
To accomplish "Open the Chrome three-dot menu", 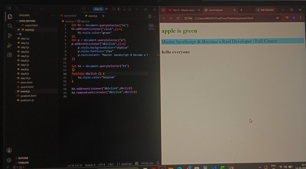I will pyautogui.click(x=301, y=18).
